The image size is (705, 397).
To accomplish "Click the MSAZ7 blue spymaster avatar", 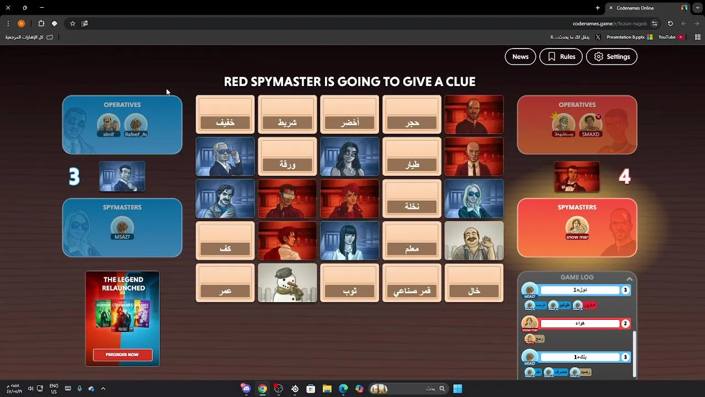I will point(122,228).
